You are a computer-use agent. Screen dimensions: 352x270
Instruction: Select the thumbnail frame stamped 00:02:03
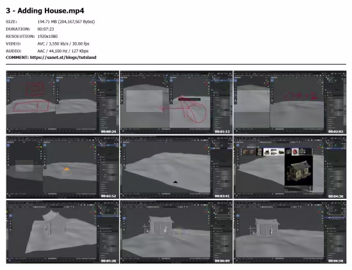coord(290,102)
